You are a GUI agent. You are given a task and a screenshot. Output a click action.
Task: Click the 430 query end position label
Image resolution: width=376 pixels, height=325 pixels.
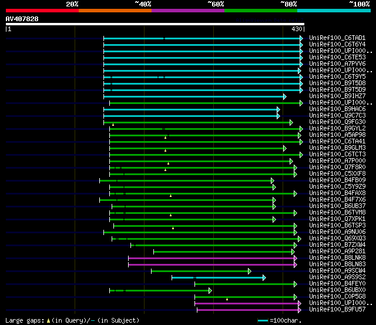coord(297,29)
